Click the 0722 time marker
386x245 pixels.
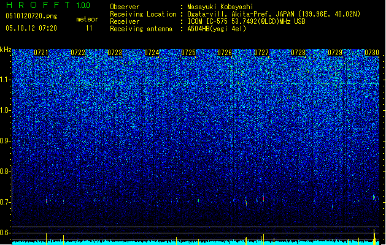click(x=78, y=53)
